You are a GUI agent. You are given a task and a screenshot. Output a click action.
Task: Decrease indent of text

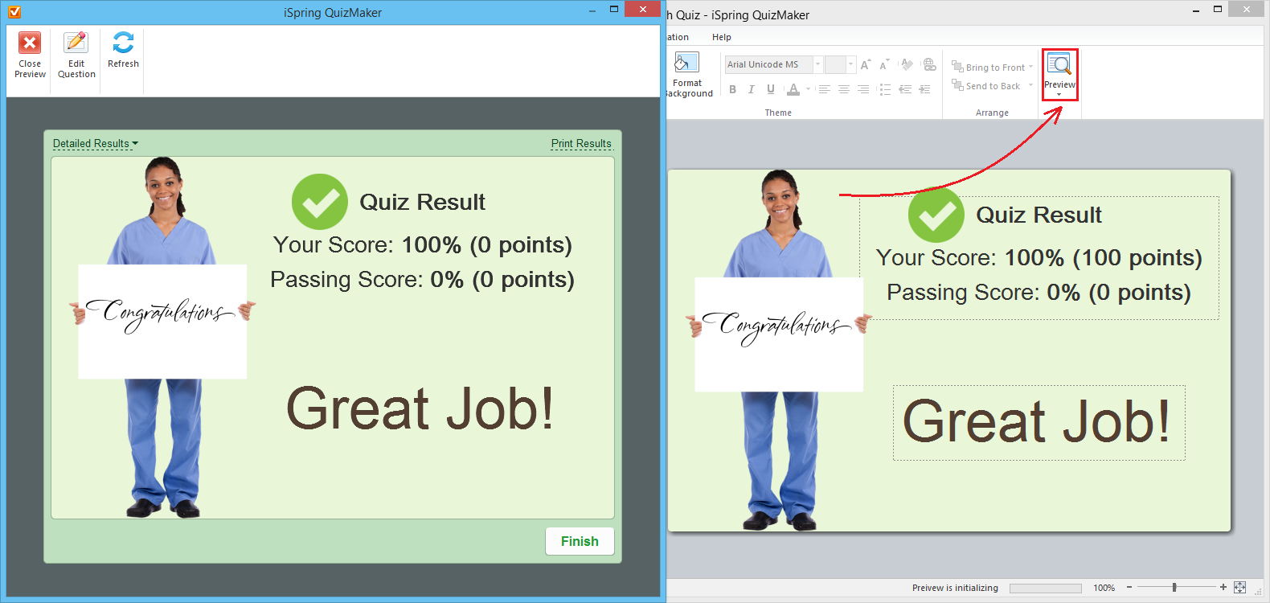[x=905, y=89]
